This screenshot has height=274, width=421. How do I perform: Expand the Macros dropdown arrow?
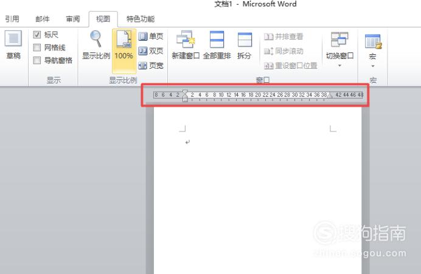(373, 66)
